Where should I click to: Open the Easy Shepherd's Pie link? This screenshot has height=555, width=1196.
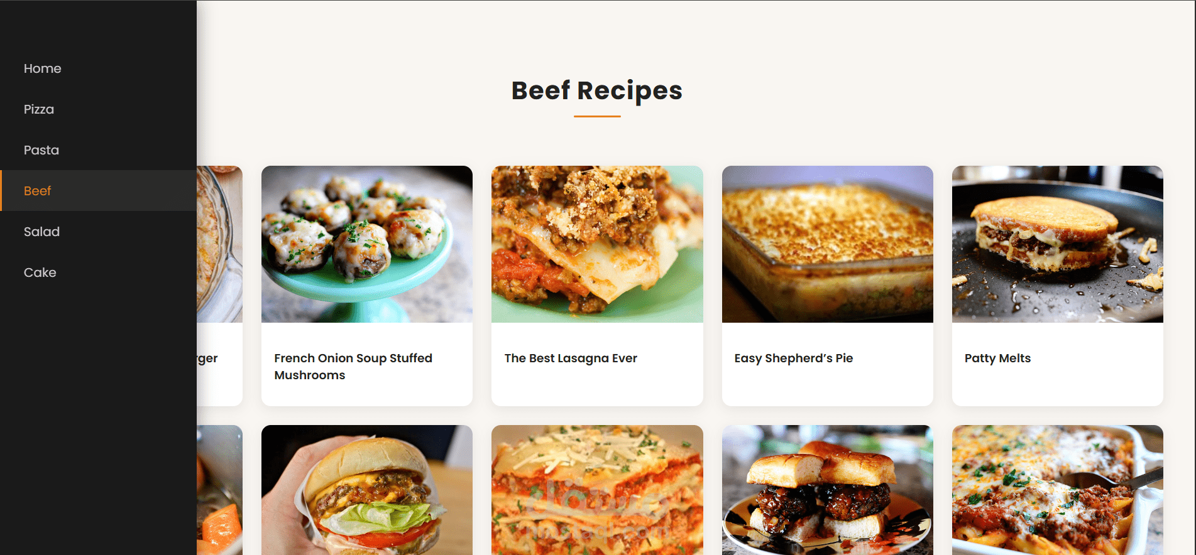794,358
